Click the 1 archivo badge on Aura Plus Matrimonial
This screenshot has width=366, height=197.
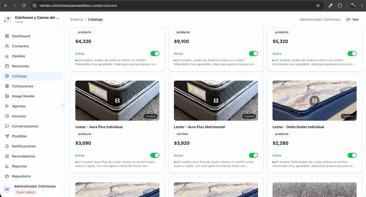point(249,116)
